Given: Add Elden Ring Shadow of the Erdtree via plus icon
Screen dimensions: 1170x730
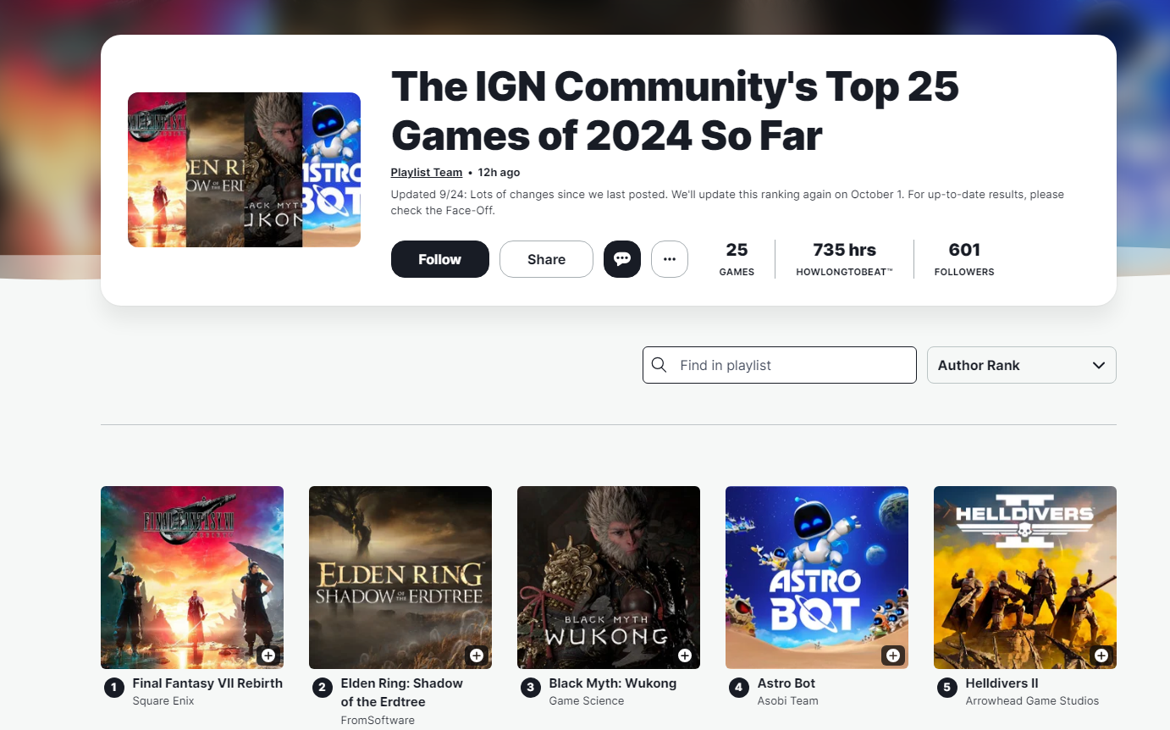Looking at the screenshot, I should coord(476,655).
